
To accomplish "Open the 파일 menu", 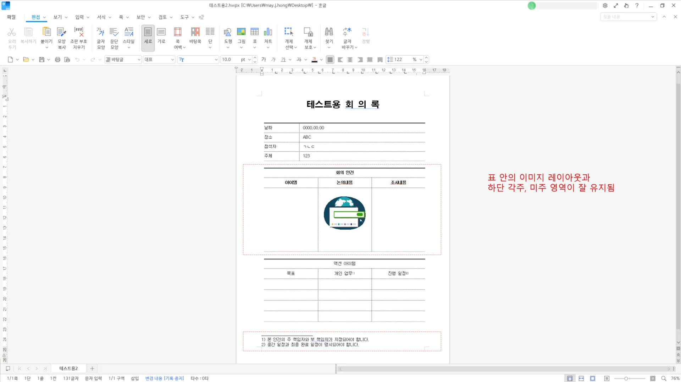I will click(x=11, y=17).
